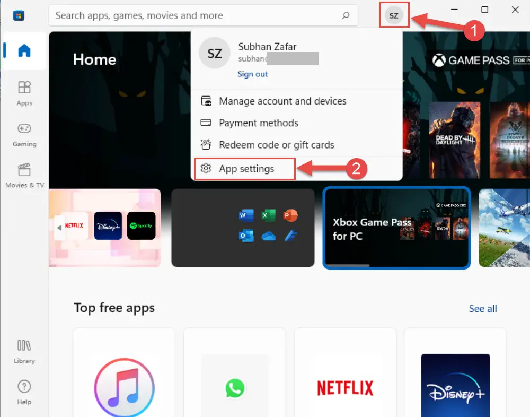Open the Movies & TV clapperboard icon

coord(24,170)
